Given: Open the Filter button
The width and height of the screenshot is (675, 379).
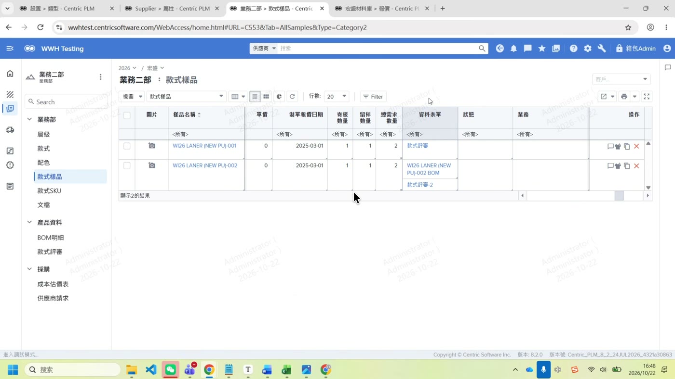Looking at the screenshot, I should (x=373, y=97).
